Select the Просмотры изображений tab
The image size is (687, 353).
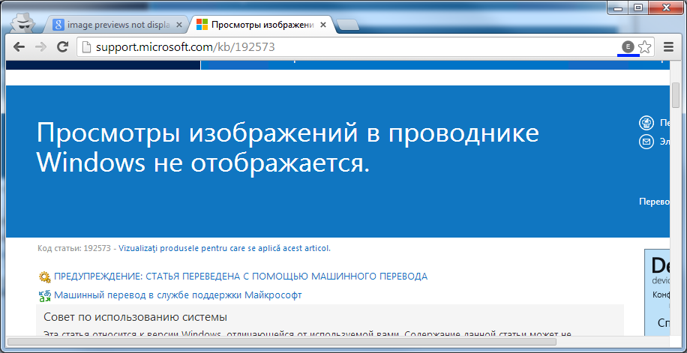click(x=261, y=25)
